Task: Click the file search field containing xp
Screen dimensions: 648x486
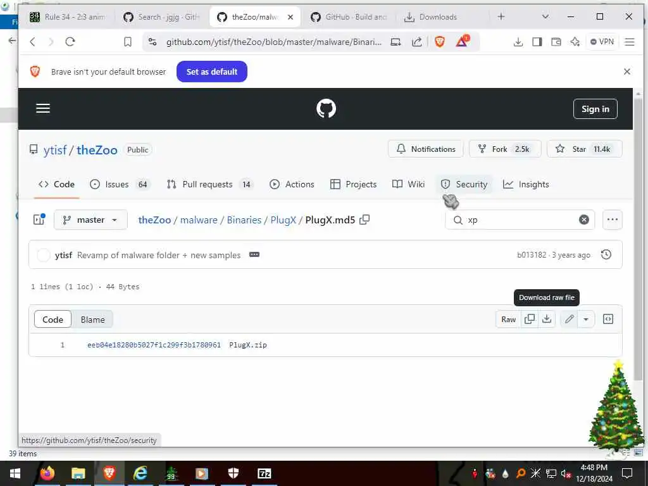Action: click(x=520, y=220)
